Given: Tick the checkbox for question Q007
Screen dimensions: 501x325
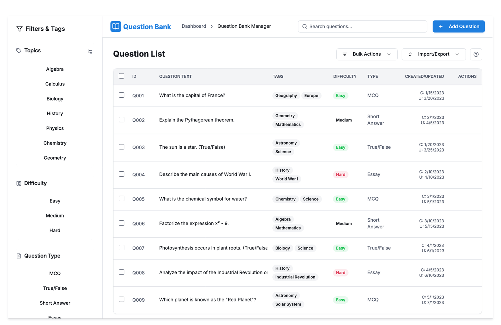Looking at the screenshot, I should [122, 248].
